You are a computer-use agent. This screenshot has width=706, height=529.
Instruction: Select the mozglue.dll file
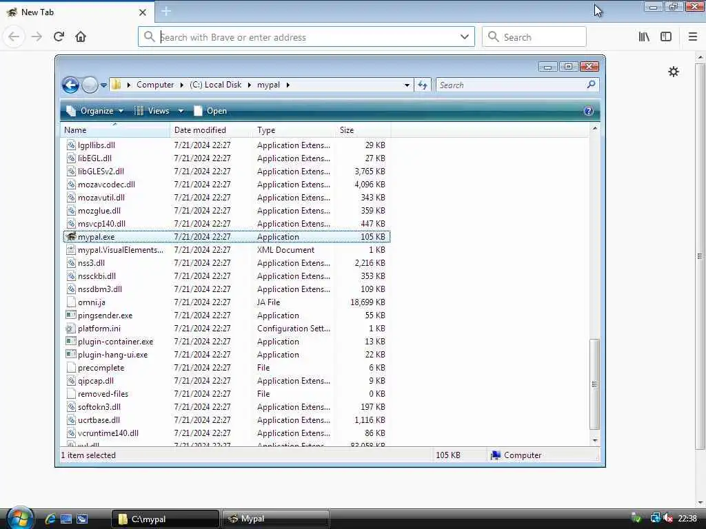(x=99, y=211)
